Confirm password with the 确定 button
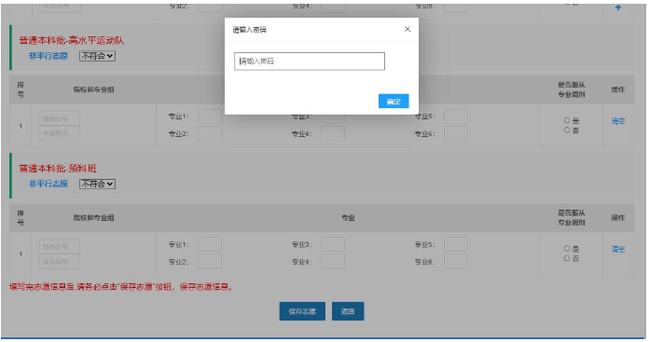Screen dimensions: 649x342 click(x=394, y=102)
